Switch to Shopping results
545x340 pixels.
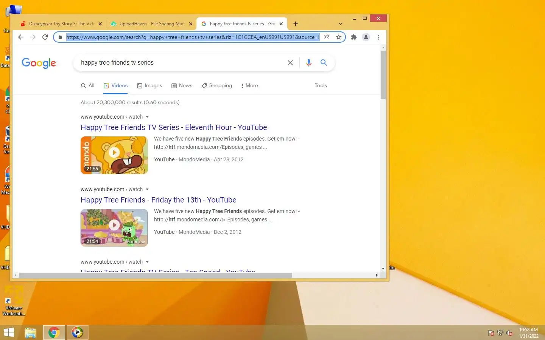[216, 86]
